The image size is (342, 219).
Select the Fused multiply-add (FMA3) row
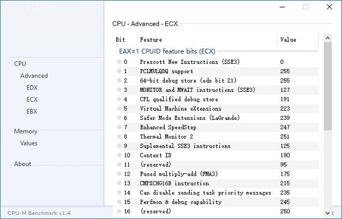(218, 174)
